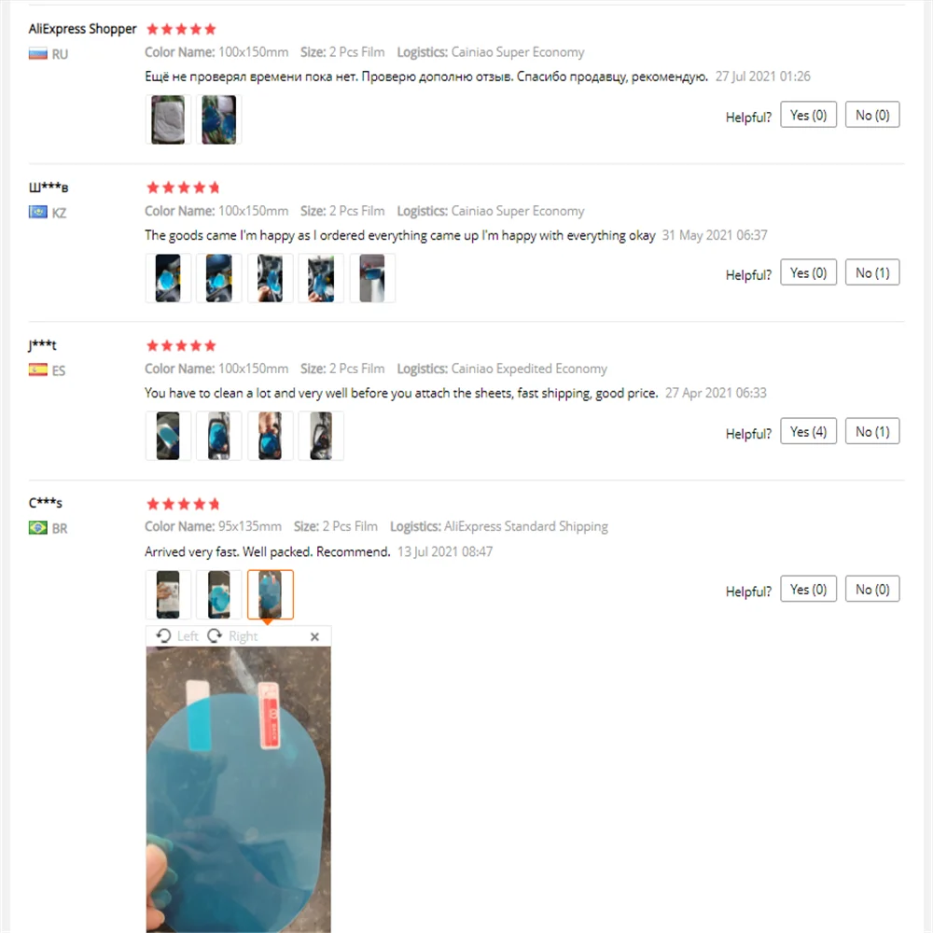Image resolution: width=933 pixels, height=933 pixels.
Task: Rotate the enlarged photo left
Action: (177, 636)
